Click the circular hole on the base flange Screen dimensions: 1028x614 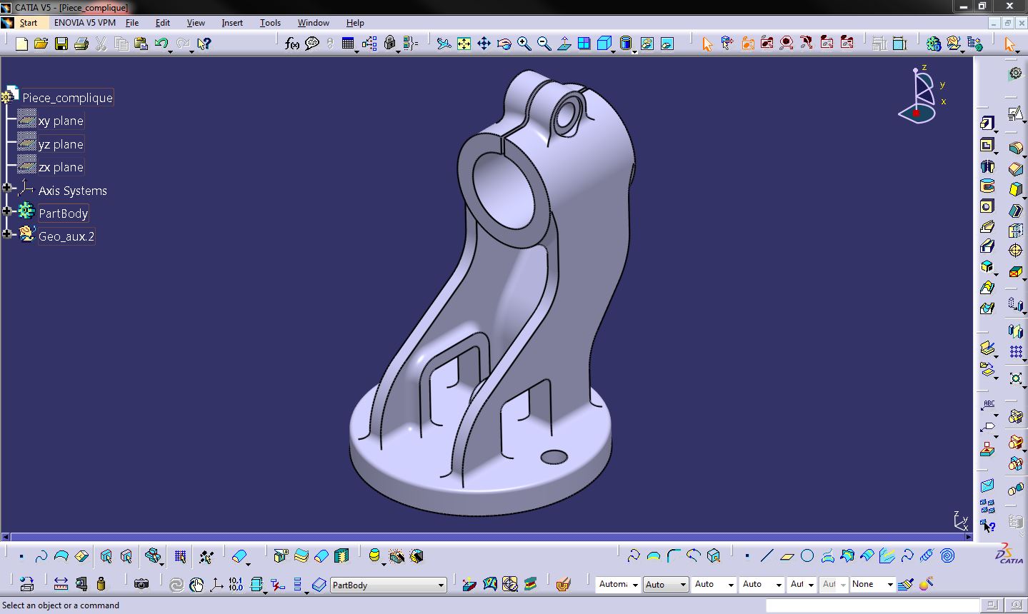(x=554, y=457)
